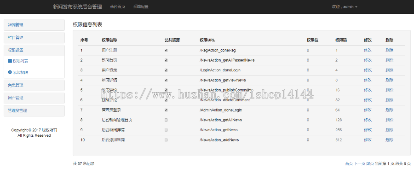Expand the 栏目管理 sidebar panel

pyautogui.click(x=34, y=37)
